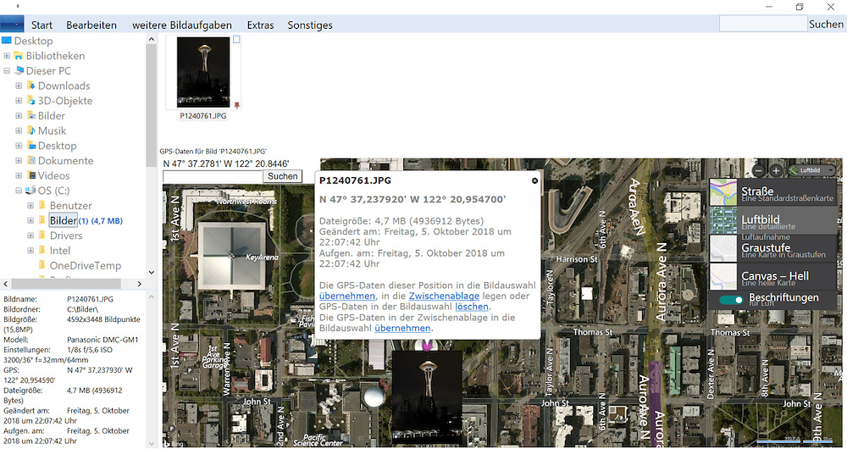Screen dimensions: 847x449
Task: Zoom in the map with plus button
Action: pos(776,170)
